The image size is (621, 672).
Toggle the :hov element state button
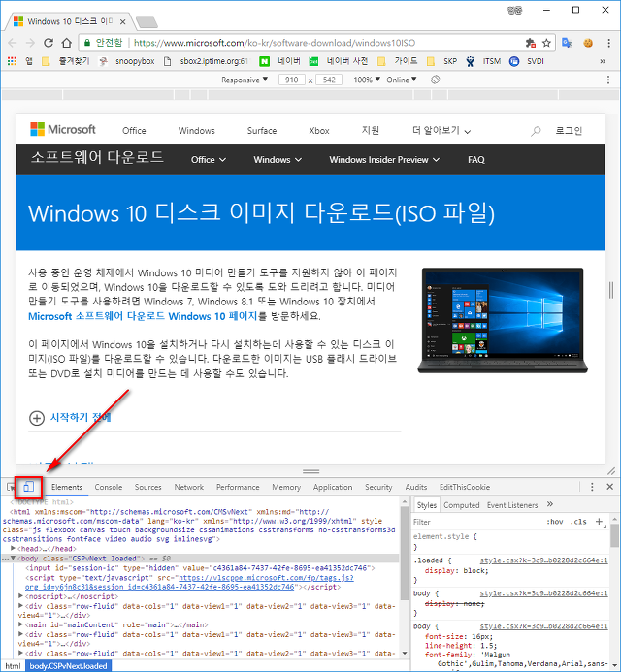click(555, 522)
